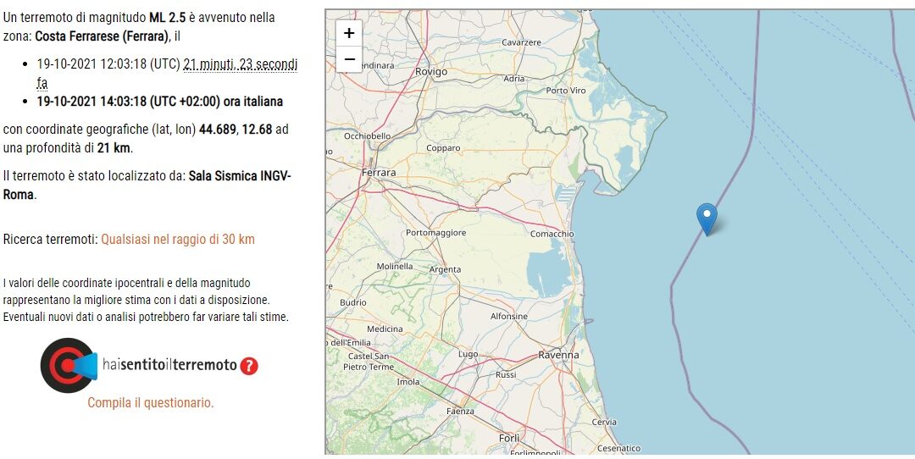Click the haisentitoilterremoto text logo
The image size is (915, 459).
click(169, 365)
